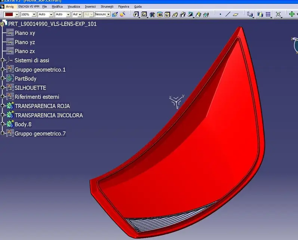Create a Plane with the plane icon
Image resolution: width=298 pixels, height=240 pixels.
point(236,14)
